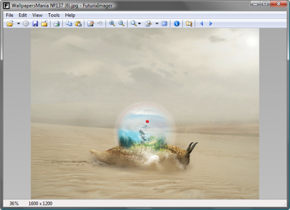Expand the zoom level dropdown arrow
Image resolution: width=290 pixels, height=210 pixels.
coord(139,24)
